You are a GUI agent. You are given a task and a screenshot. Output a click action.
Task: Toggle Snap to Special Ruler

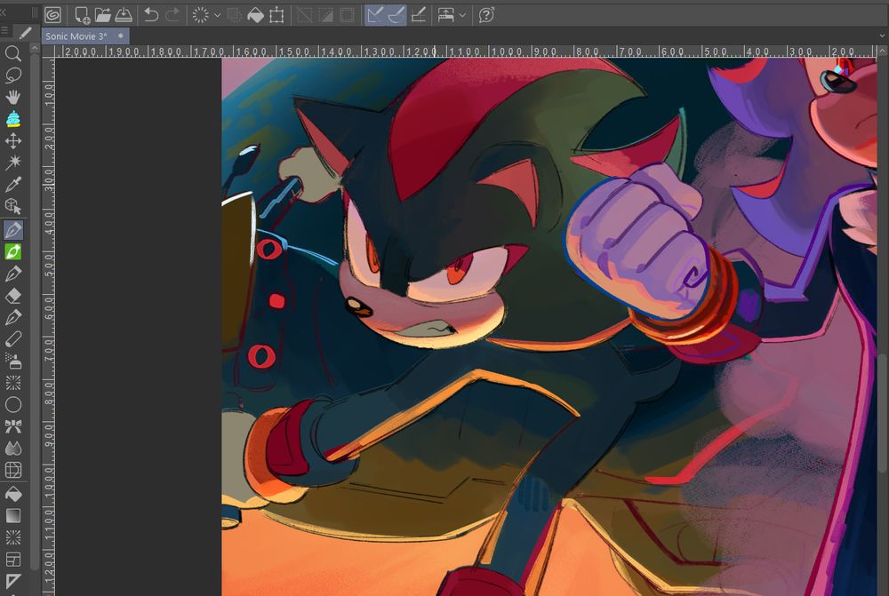pyautogui.click(x=396, y=15)
